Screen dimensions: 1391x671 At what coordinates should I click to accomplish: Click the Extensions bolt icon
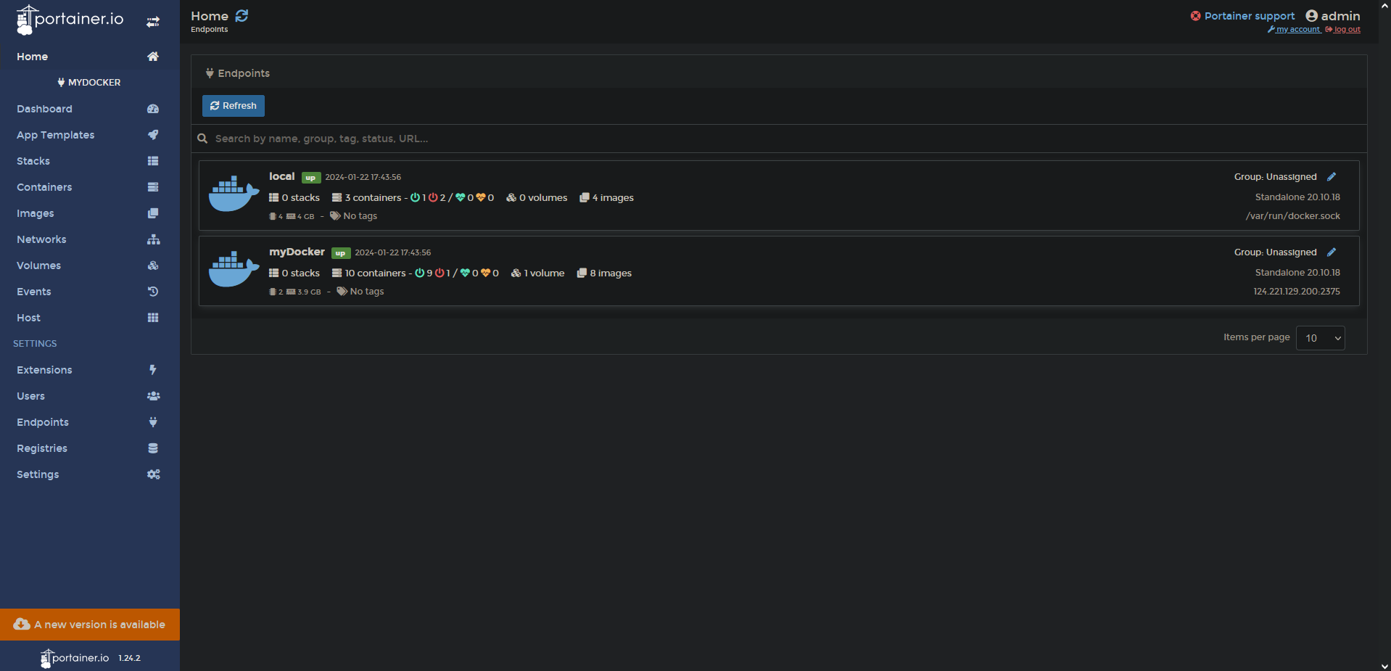click(x=153, y=370)
